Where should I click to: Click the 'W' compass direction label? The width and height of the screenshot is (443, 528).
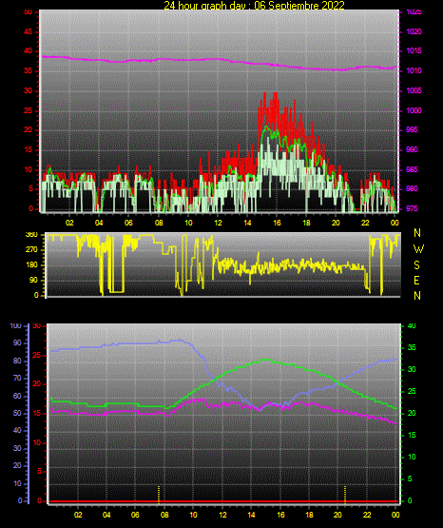click(x=418, y=249)
